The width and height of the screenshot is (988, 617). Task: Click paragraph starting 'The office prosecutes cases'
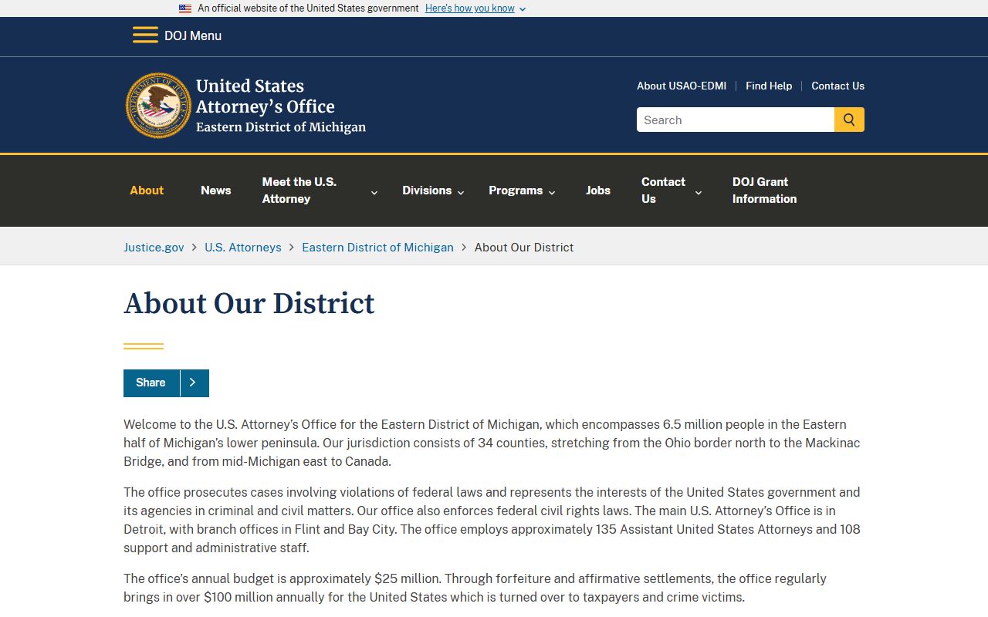pyautogui.click(x=492, y=520)
